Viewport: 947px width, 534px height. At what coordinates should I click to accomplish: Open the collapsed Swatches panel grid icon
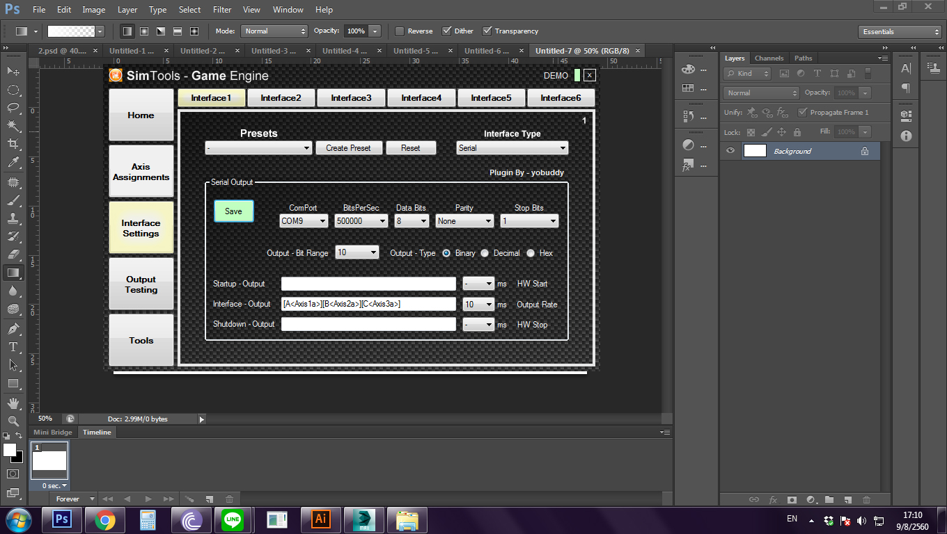pyautogui.click(x=688, y=88)
